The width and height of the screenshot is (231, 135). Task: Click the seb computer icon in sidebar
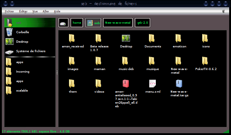coord(10,23)
